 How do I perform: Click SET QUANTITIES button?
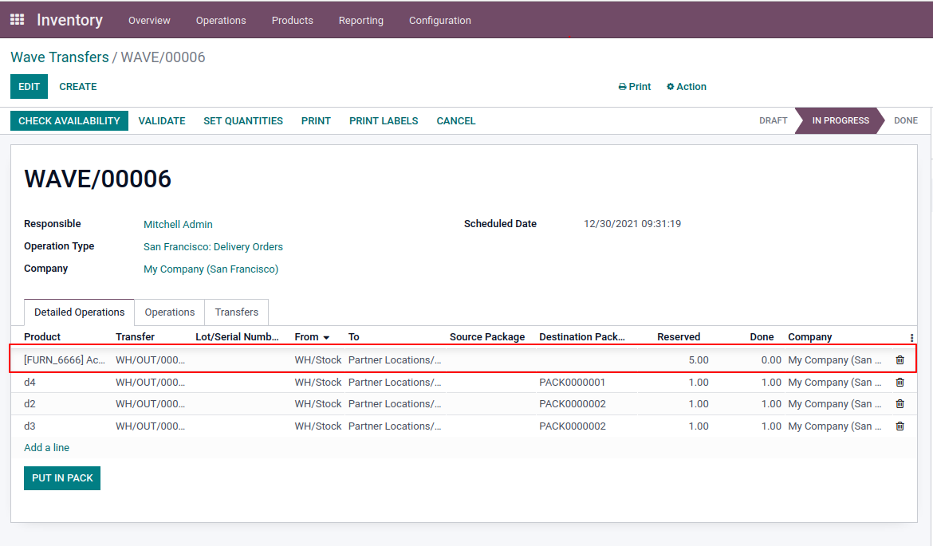click(x=243, y=120)
